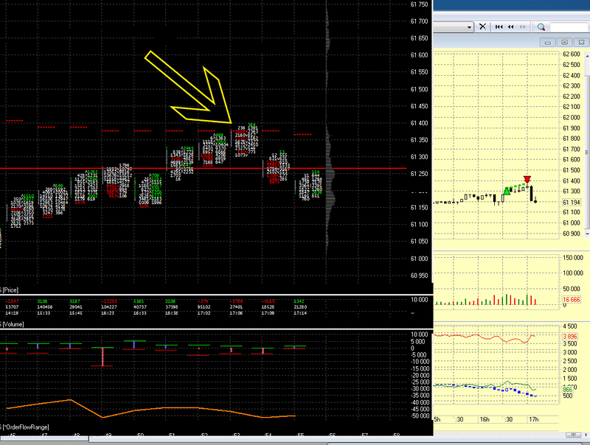Click the volume total 104227
Image resolution: width=590 pixels, height=445 pixels.
coord(109,307)
